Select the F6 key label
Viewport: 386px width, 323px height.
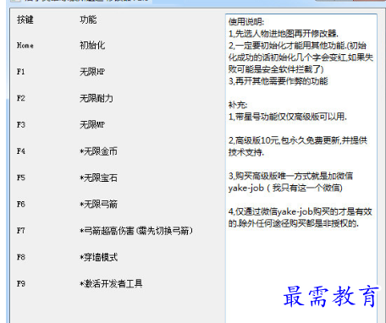click(x=21, y=204)
